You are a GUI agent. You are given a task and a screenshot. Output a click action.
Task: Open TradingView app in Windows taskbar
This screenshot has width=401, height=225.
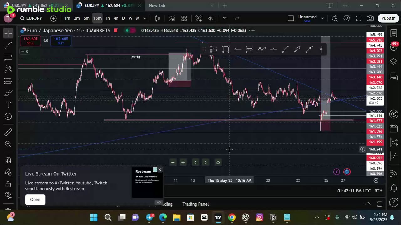pos(218,217)
